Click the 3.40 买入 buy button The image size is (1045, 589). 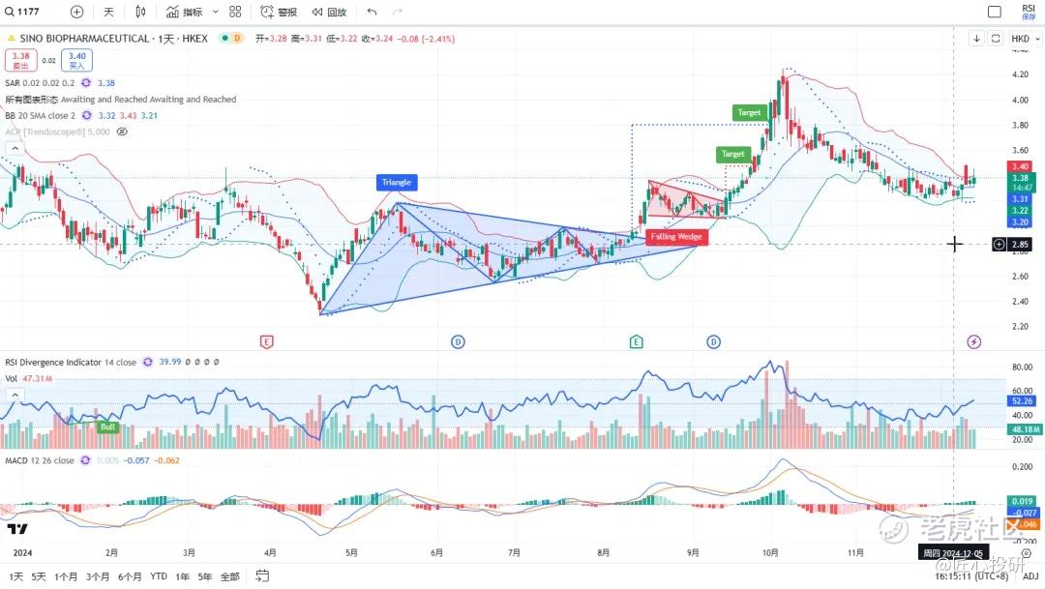(x=76, y=60)
